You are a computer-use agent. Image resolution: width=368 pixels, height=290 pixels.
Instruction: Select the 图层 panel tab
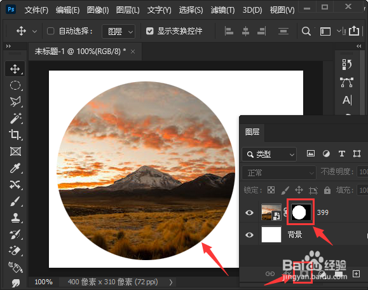coord(252,132)
